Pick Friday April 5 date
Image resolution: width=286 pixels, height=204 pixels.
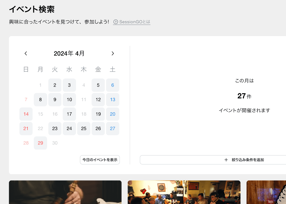coord(98,85)
